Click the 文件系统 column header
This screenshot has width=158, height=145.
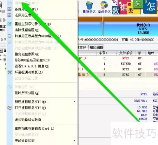(126, 53)
